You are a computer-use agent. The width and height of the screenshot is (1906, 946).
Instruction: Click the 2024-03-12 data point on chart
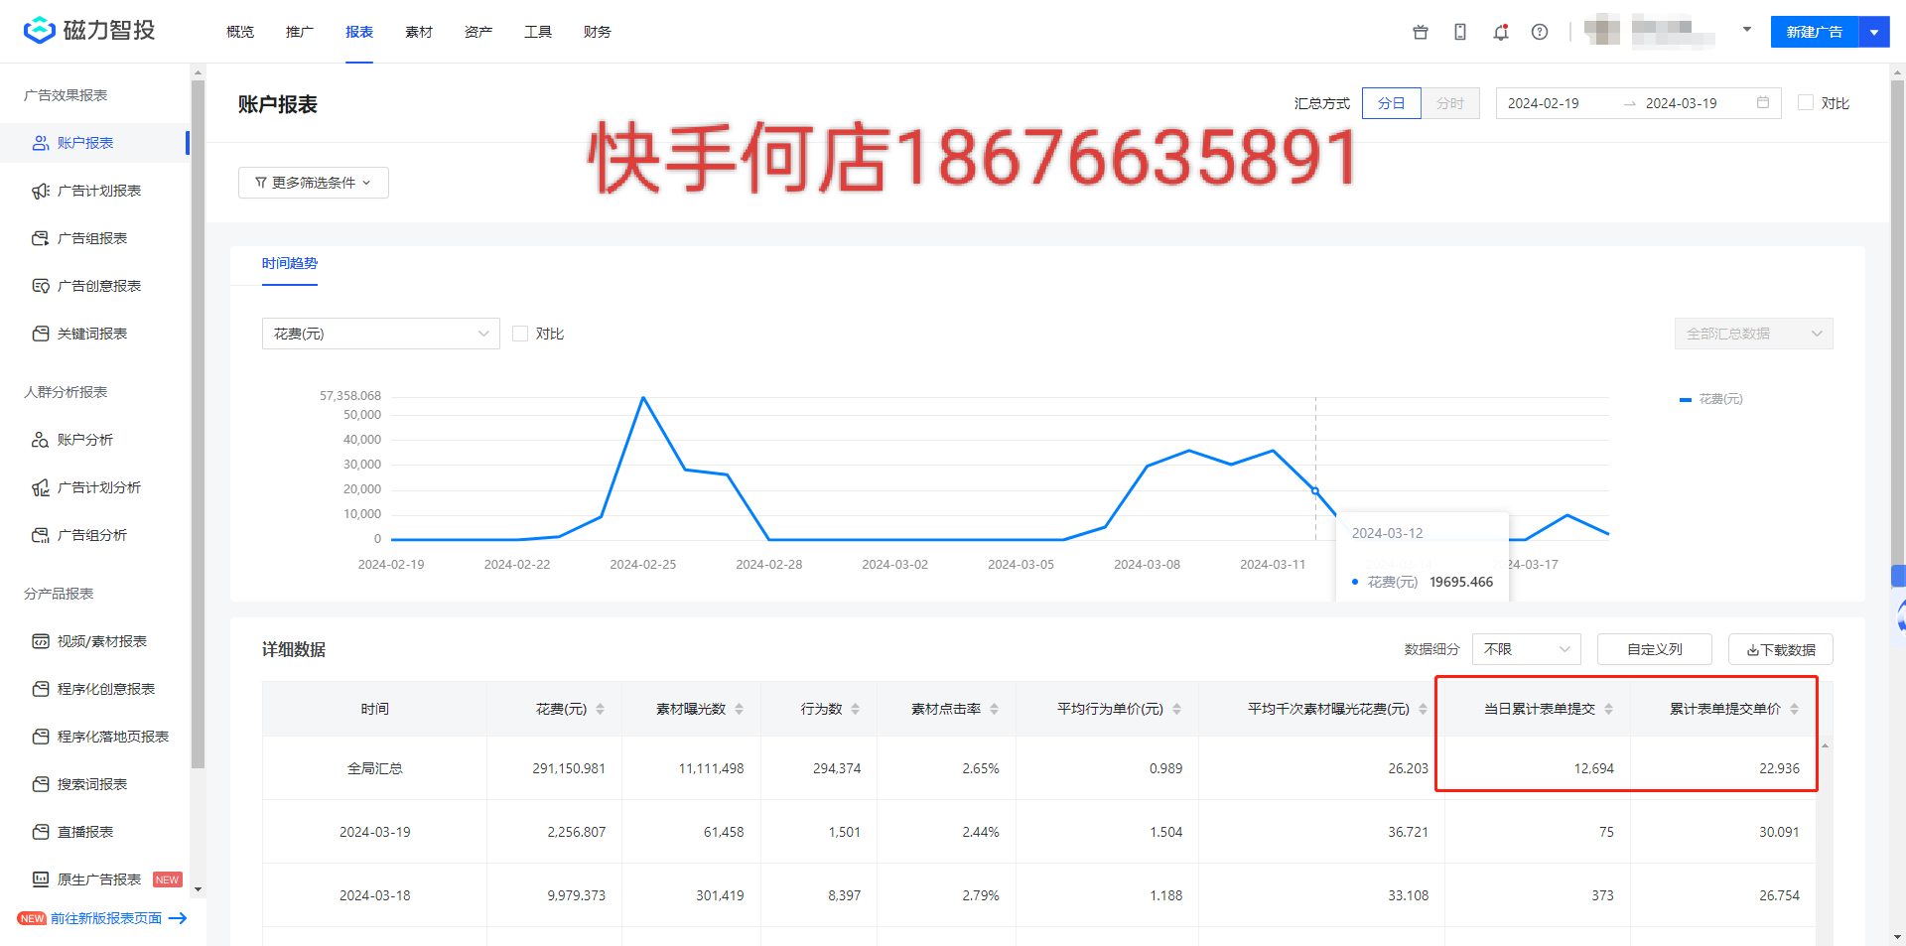(x=1315, y=490)
